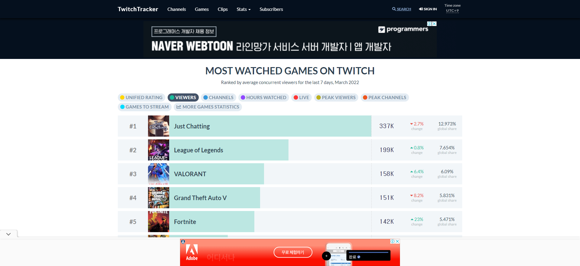Click the Naver Webtoon banner ad
The width and height of the screenshot is (580, 266).
click(290, 39)
